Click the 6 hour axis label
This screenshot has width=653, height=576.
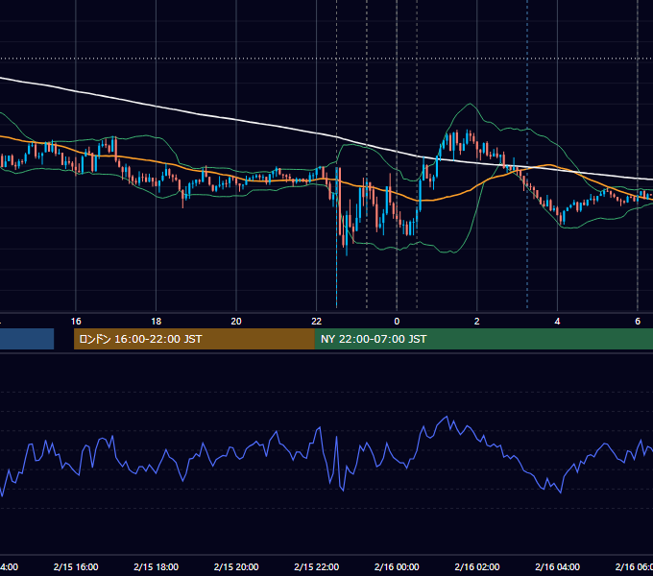pos(638,322)
